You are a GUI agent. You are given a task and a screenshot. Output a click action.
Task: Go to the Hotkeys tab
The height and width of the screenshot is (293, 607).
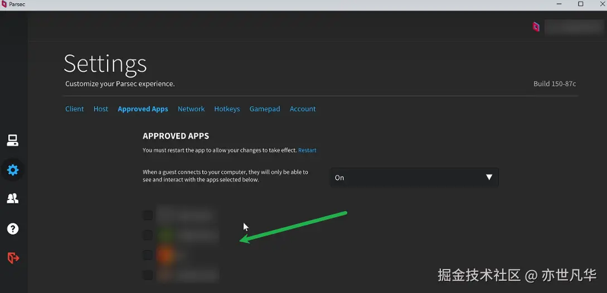point(227,109)
